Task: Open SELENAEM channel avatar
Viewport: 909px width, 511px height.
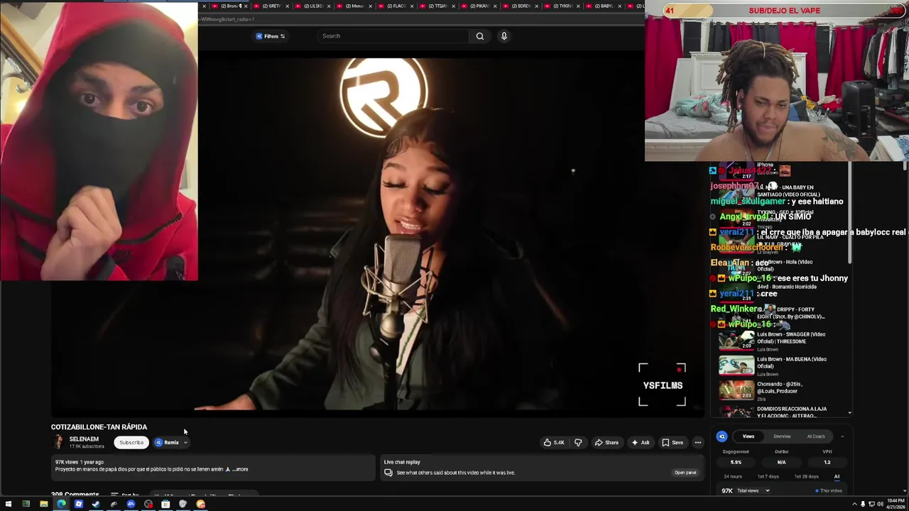Action: pos(58,442)
